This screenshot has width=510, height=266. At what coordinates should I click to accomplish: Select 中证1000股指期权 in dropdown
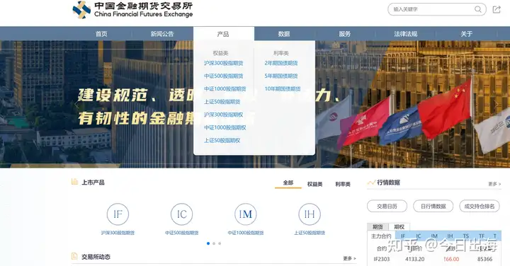tap(225, 127)
